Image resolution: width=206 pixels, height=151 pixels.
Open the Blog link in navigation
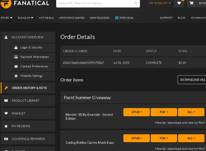[181, 18]
